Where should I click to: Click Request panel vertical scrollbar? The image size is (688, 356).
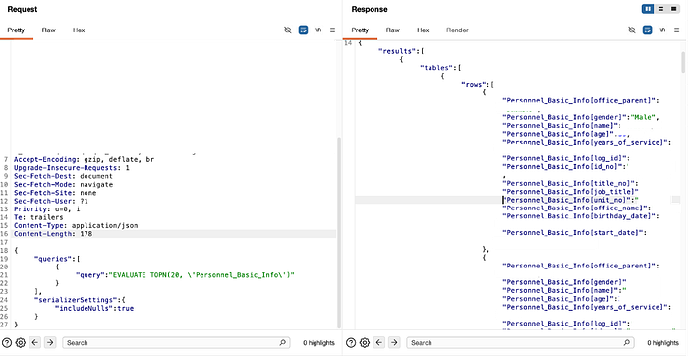[338, 233]
